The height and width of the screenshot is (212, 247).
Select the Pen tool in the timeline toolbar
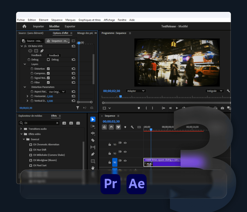pyautogui.click(x=93, y=154)
